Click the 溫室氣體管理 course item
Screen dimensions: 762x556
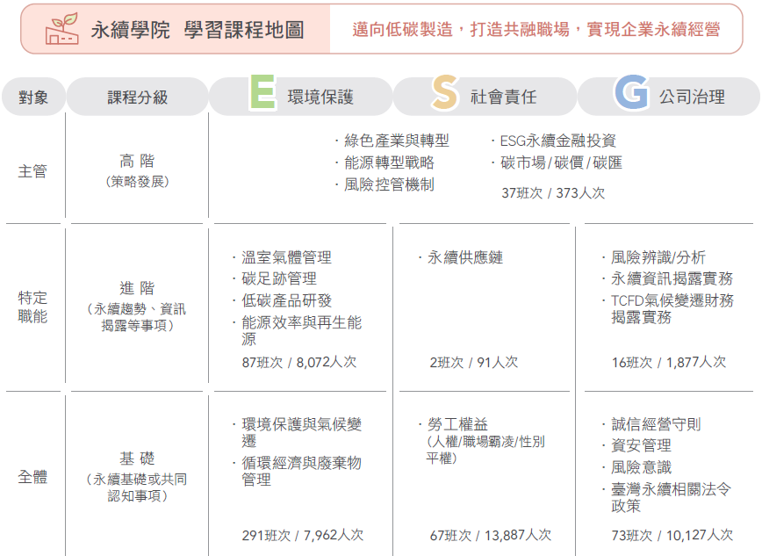(286, 257)
